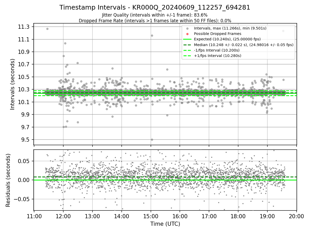Select the 'Dropped Frame Rate' 0.0% subtitle line
The image size is (310, 233).
click(x=155, y=21)
